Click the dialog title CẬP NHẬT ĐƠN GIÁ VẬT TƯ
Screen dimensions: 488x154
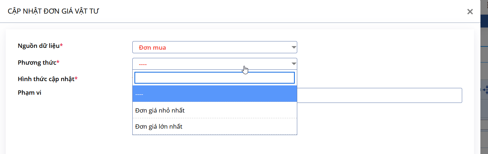tap(53, 11)
